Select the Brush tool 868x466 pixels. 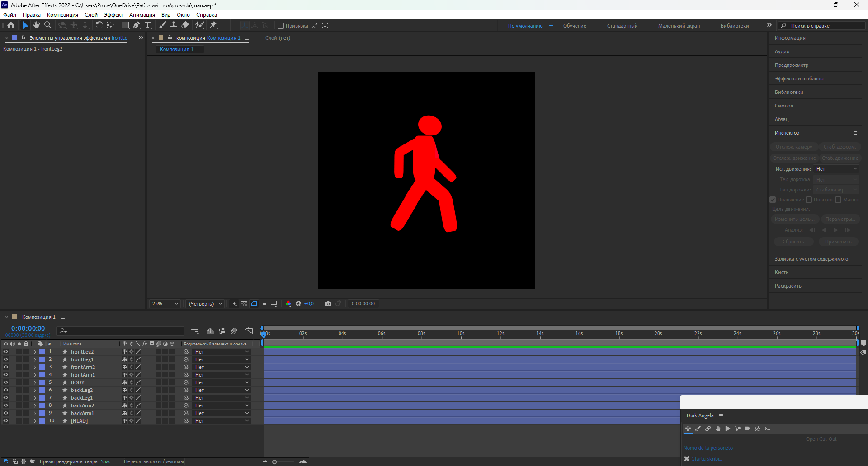pos(162,25)
